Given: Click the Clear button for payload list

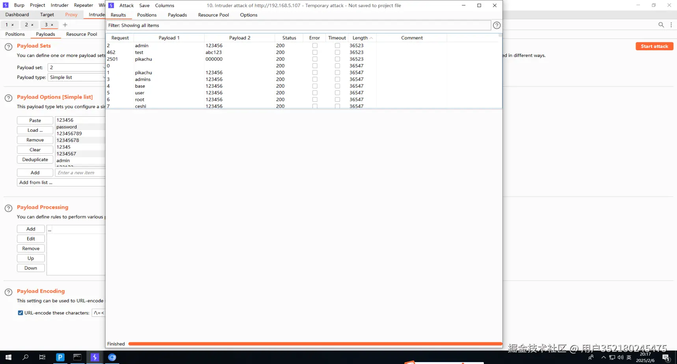Looking at the screenshot, I should tap(35, 150).
